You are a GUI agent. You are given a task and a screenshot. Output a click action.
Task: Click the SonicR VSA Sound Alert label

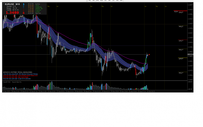pos(12,82)
